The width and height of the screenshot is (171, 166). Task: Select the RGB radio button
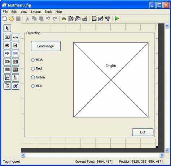37,60
